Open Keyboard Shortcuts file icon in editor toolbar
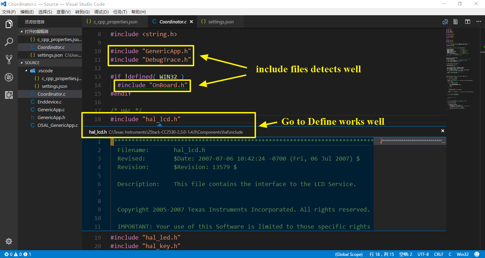Image resolution: width=485 pixels, height=258 pixels. [x=456, y=21]
